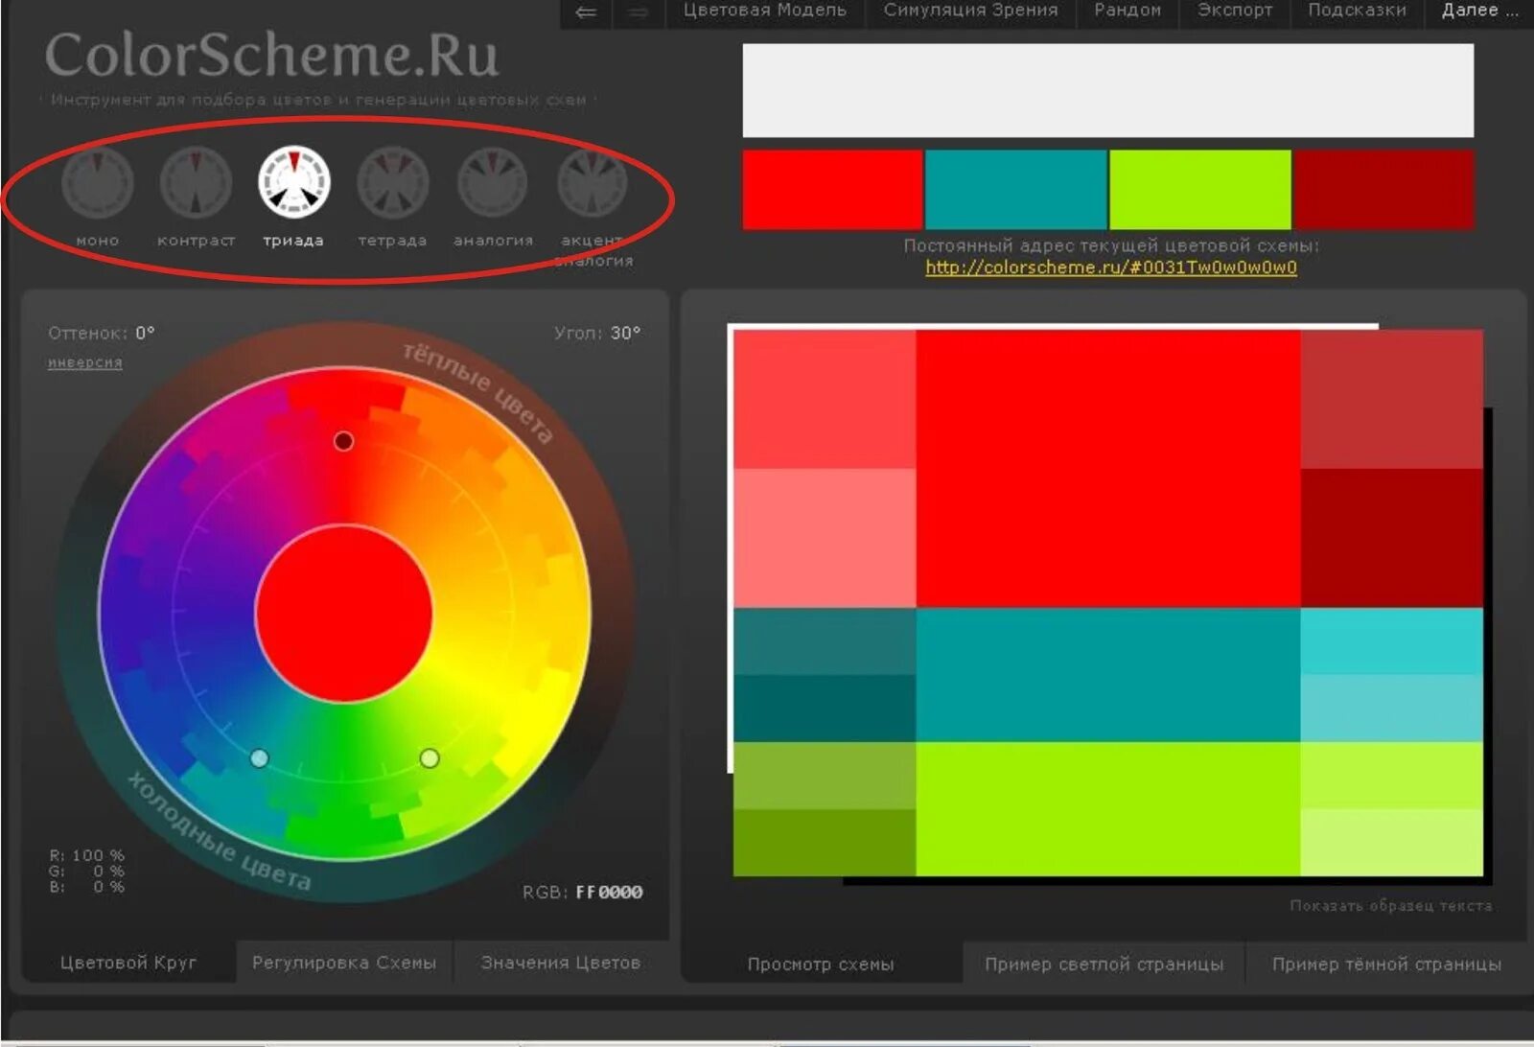The width and height of the screenshot is (1534, 1047).
Task: Open the Пример тёмной страницы tab
Action: 1386,965
